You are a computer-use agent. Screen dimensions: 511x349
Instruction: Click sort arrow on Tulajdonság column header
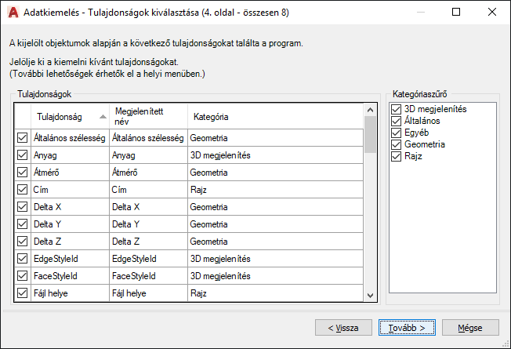pos(103,116)
